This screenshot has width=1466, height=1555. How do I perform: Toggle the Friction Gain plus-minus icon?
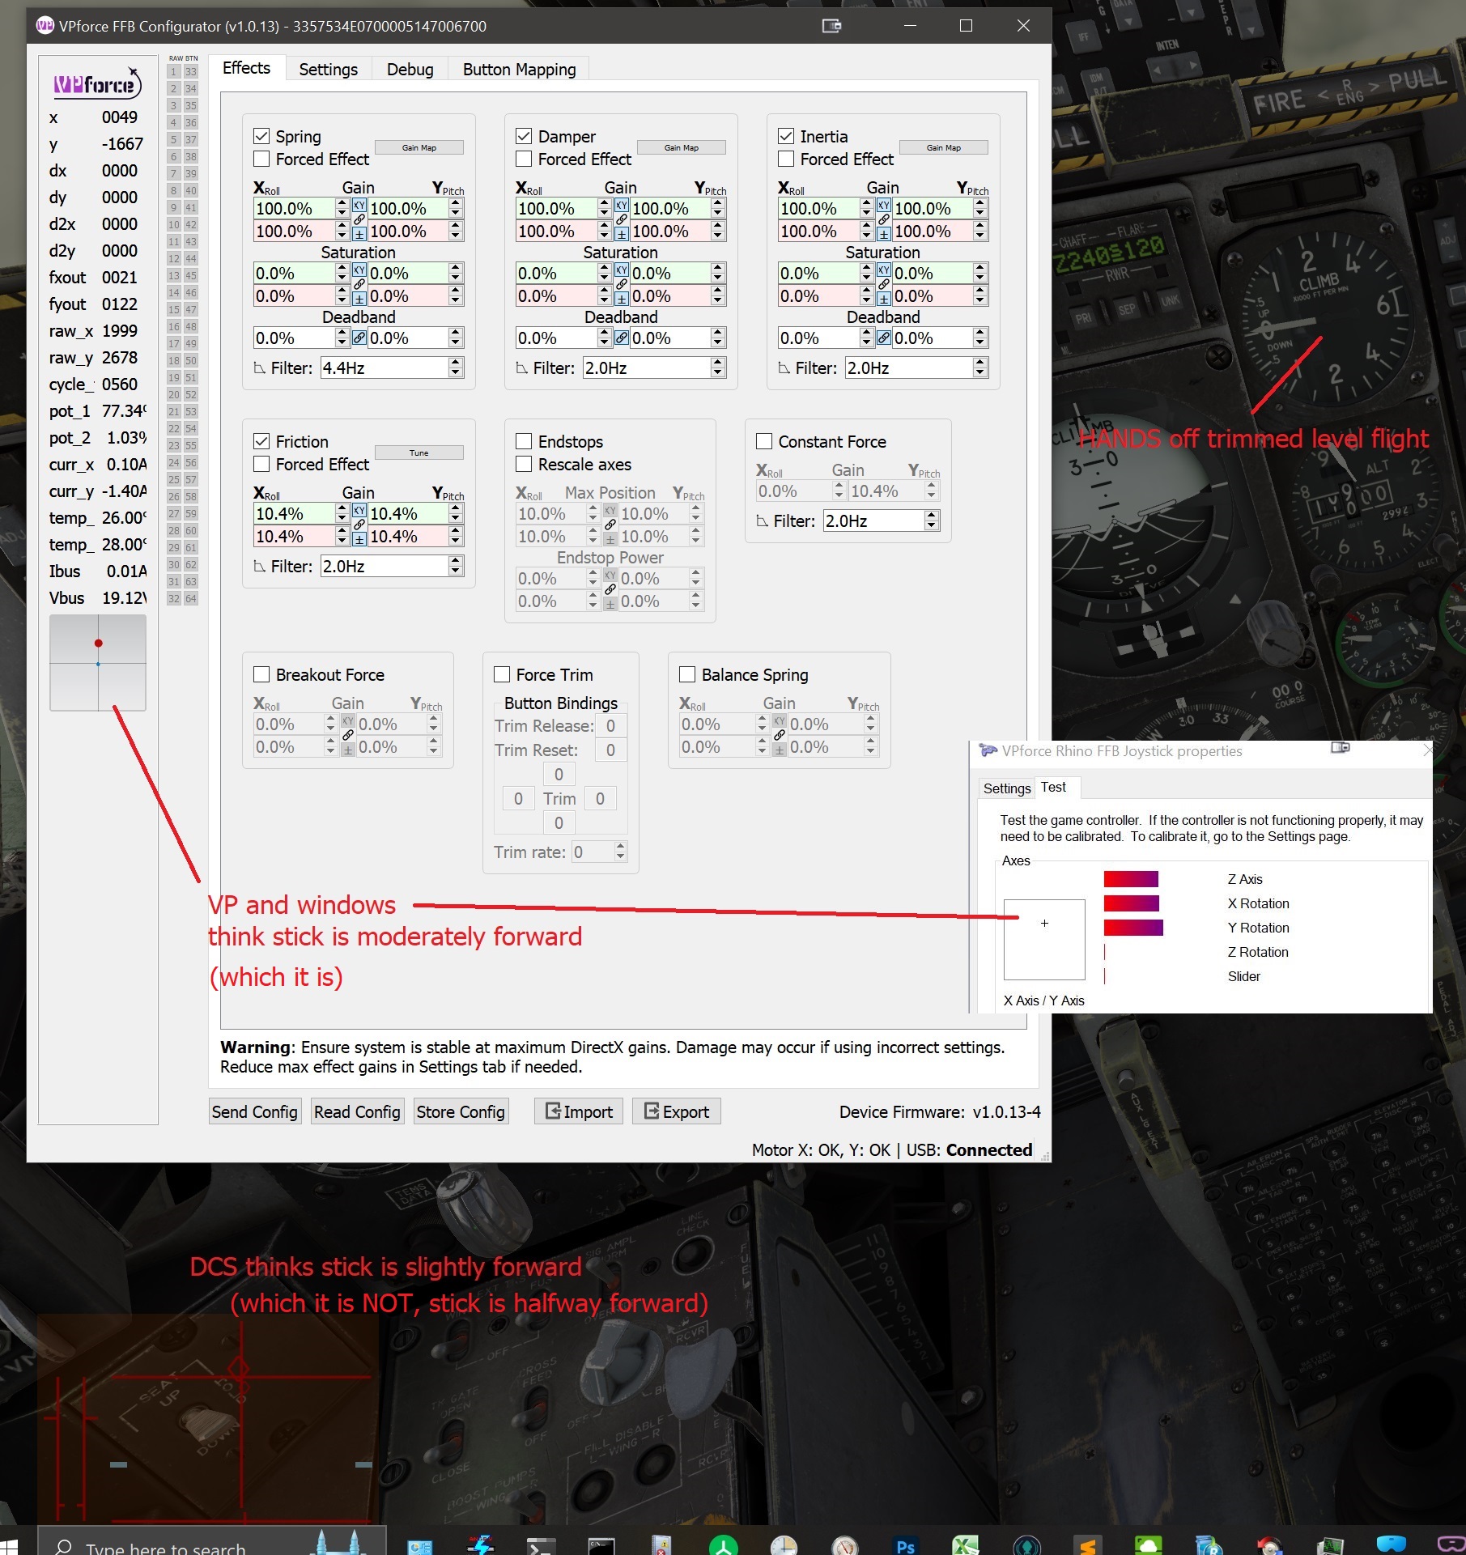(359, 538)
